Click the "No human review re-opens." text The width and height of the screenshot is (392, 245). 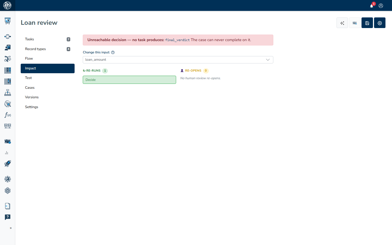(200, 78)
